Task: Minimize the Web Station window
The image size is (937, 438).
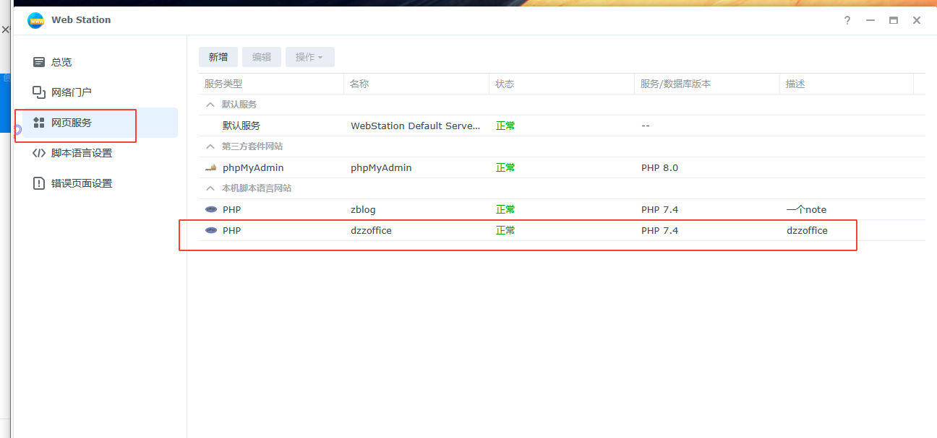Action: (x=870, y=20)
